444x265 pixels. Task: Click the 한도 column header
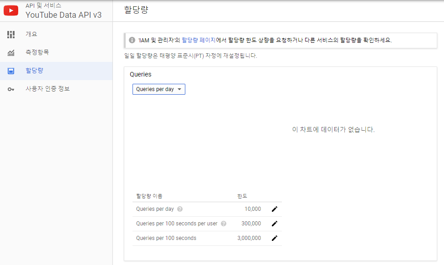coord(242,196)
